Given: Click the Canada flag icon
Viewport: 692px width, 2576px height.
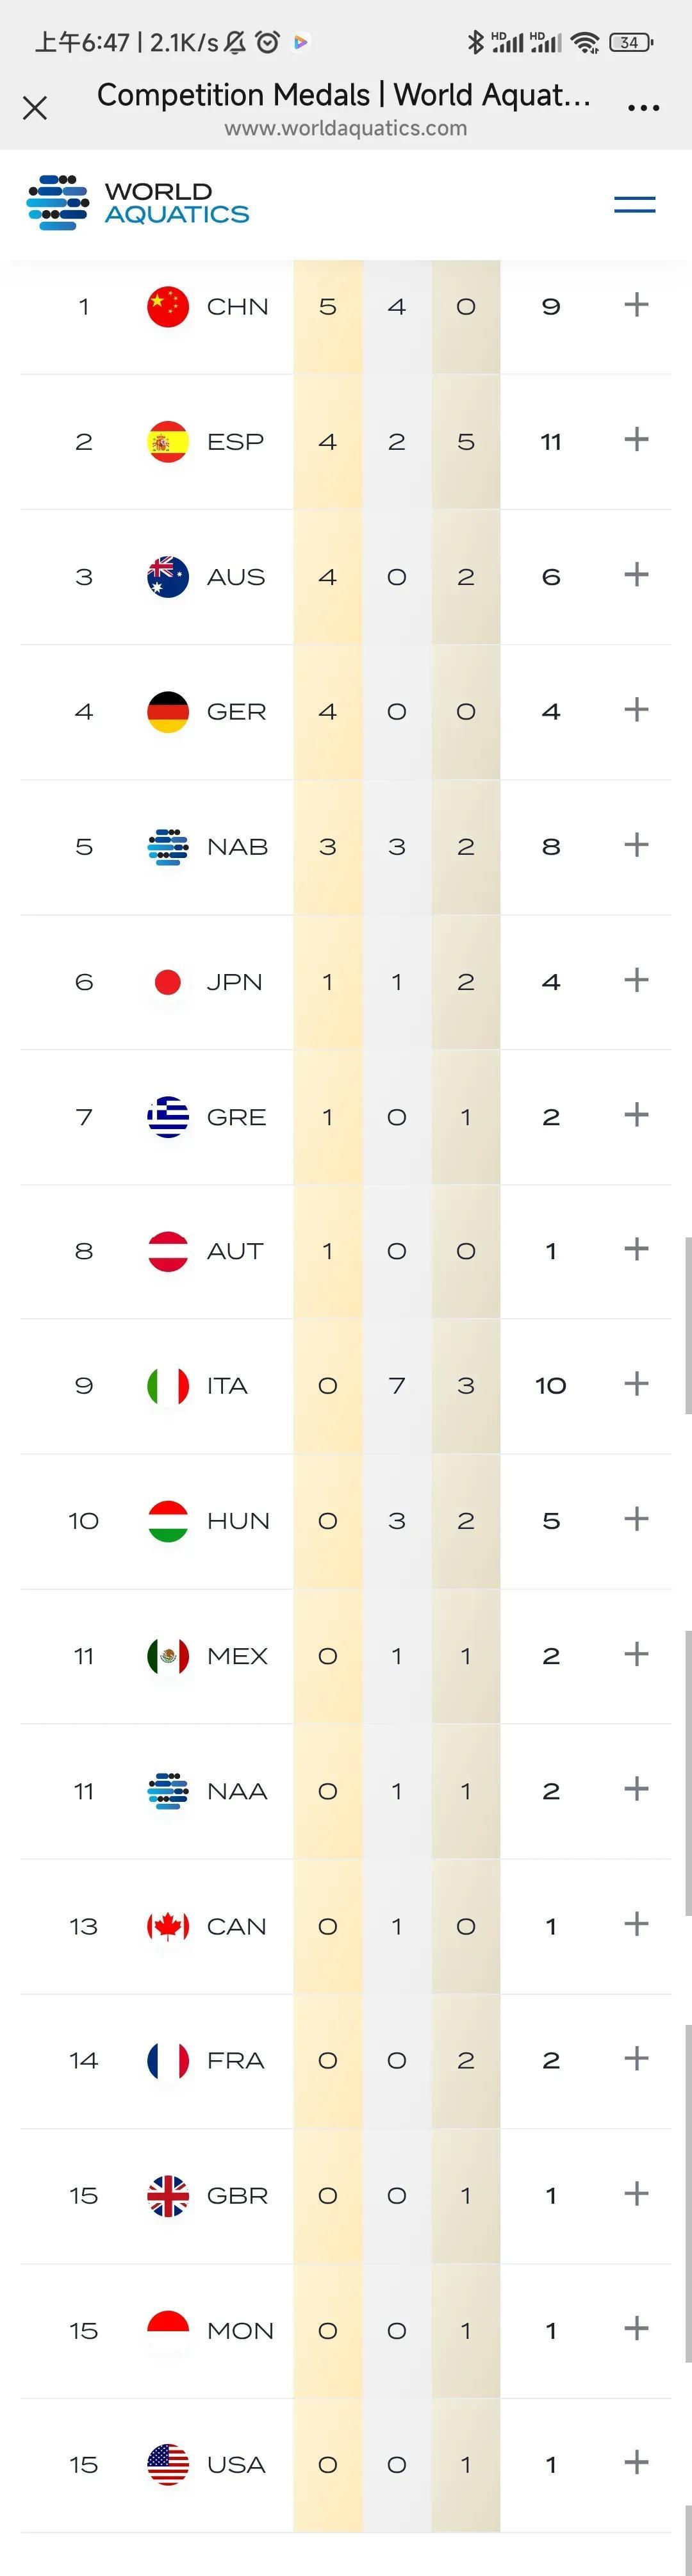Looking at the screenshot, I should coord(168,1926).
